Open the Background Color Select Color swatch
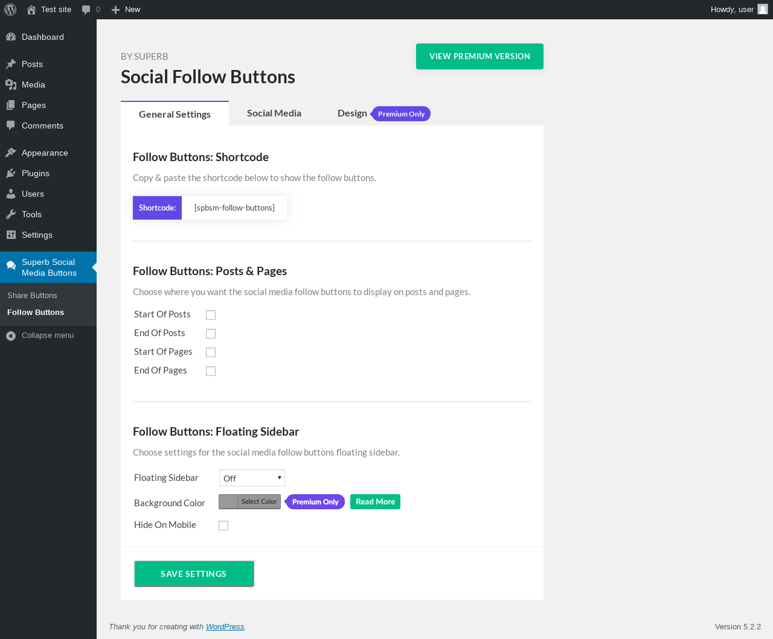 click(x=250, y=502)
